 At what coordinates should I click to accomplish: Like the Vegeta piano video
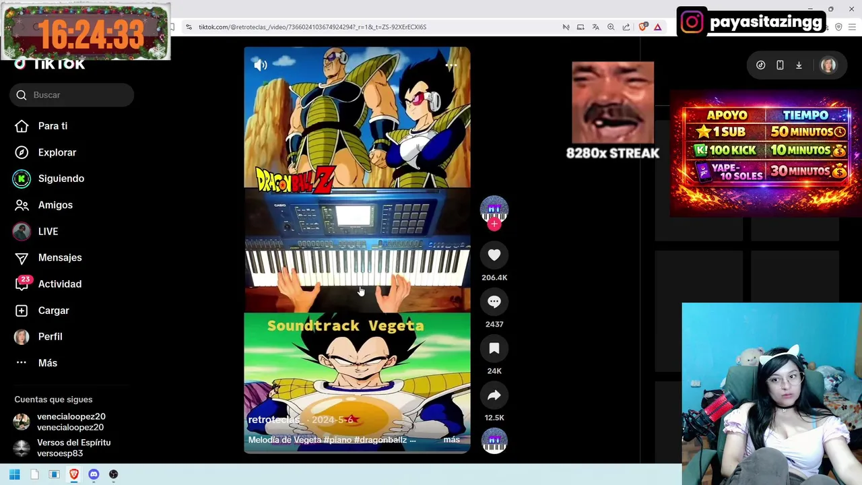pos(494,255)
